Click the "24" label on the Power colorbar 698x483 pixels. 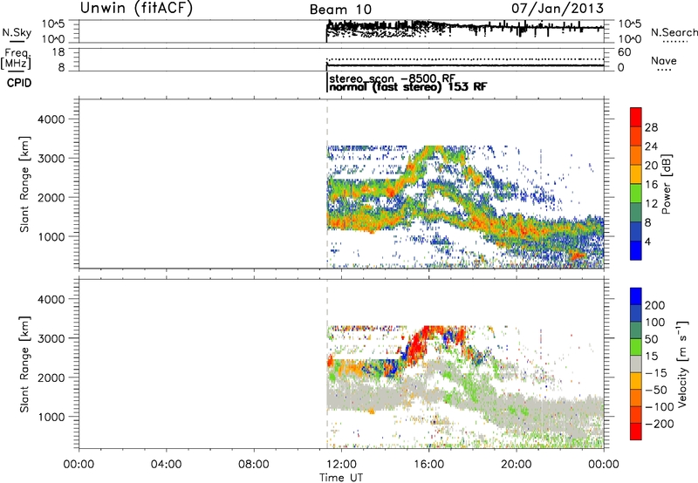click(x=651, y=146)
